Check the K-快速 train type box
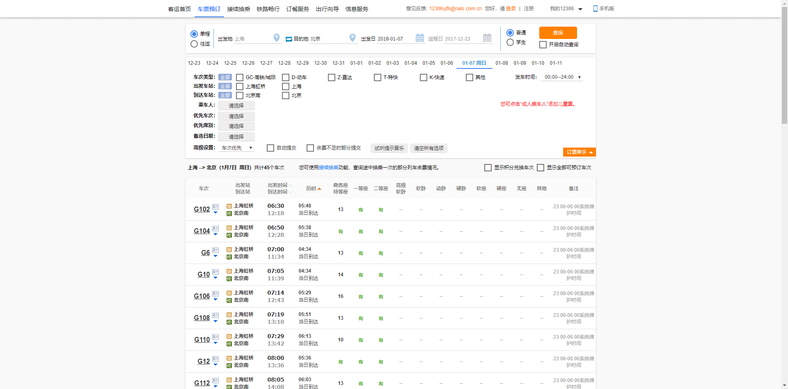Viewport: 788px width, 389px height. pos(424,77)
